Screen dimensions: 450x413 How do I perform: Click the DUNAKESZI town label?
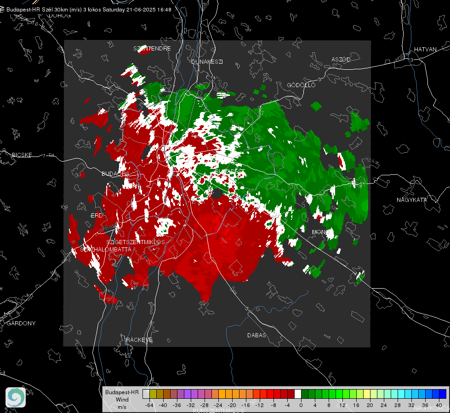pos(207,61)
